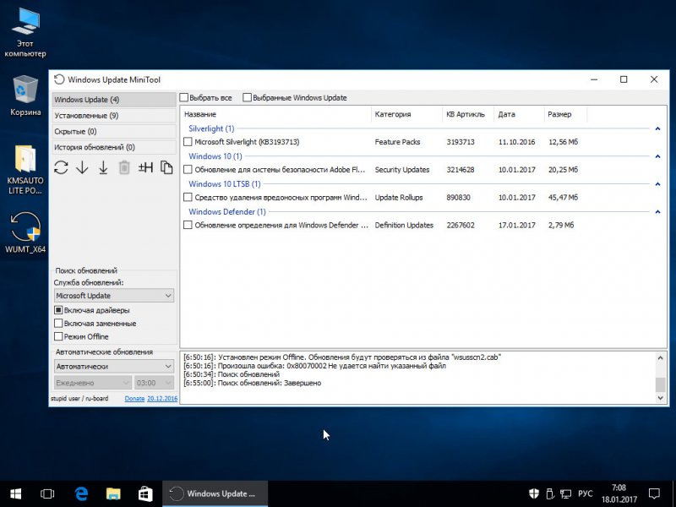The height and width of the screenshot is (507, 676).
Task: Click the hide updates ±H icon
Action: (145, 167)
